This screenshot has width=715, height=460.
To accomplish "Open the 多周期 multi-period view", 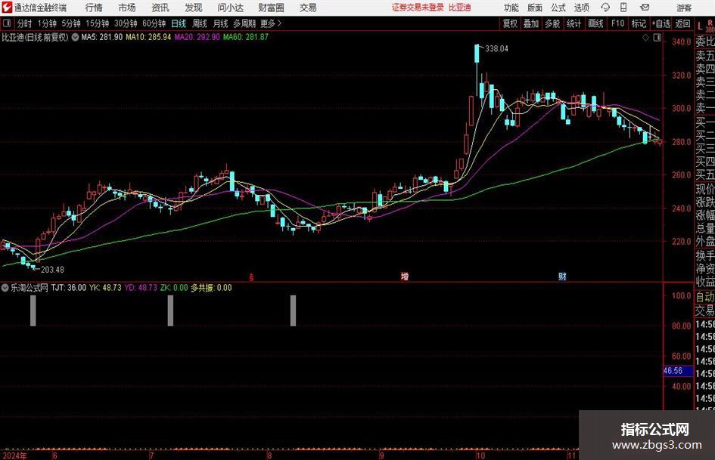I will click(x=244, y=23).
